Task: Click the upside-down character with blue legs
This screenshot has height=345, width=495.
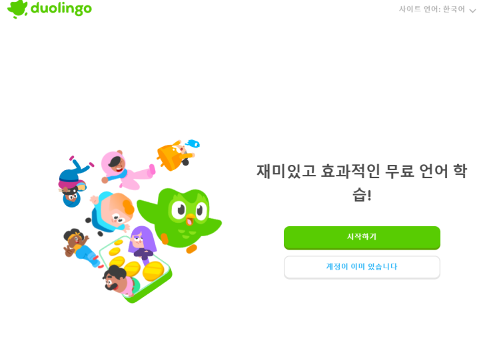Action: click(x=74, y=182)
